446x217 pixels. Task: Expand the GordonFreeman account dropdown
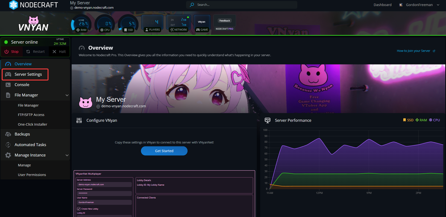[438, 5]
